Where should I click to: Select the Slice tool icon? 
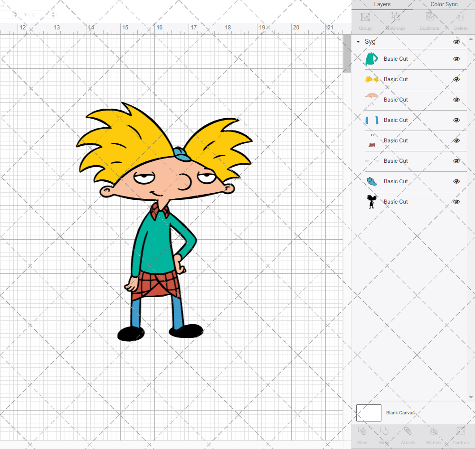pos(362,431)
